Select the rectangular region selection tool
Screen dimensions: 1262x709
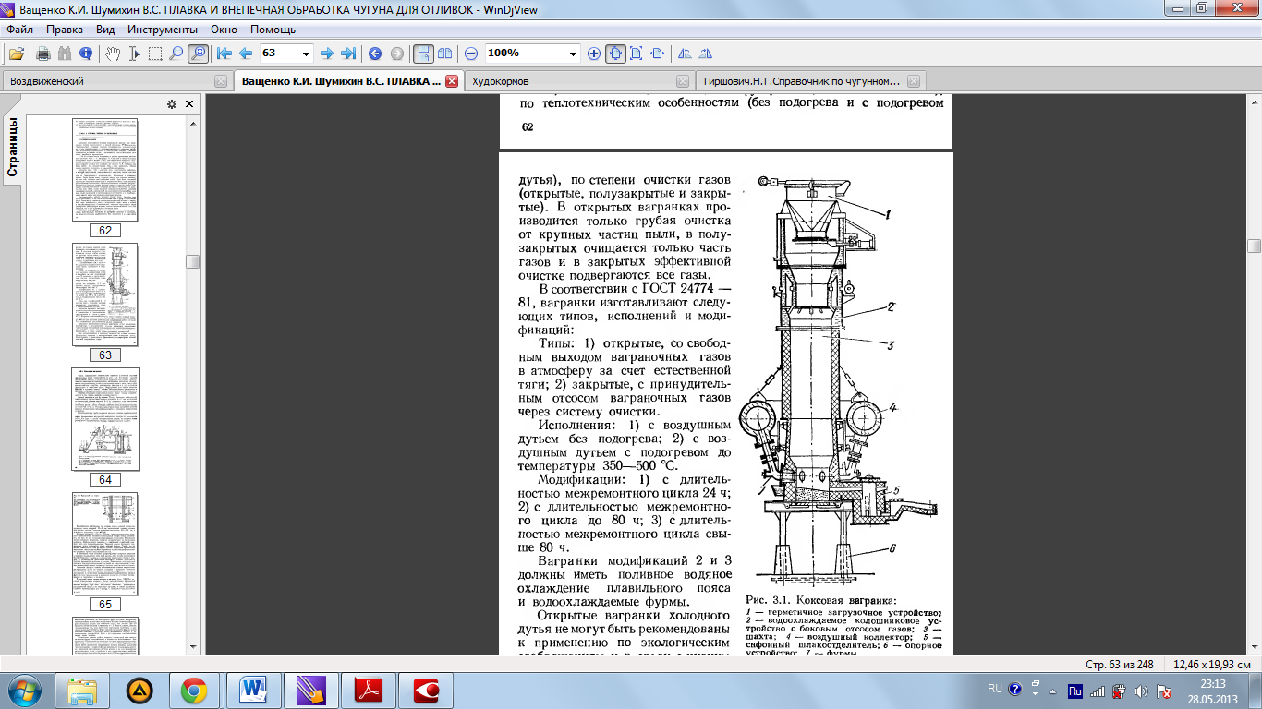155,54
